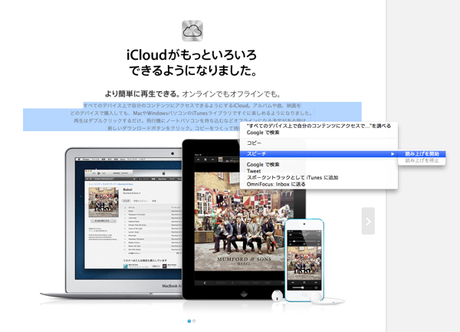
Task: Select 読み上げを停止 in the speech submenu
Action: [422, 160]
